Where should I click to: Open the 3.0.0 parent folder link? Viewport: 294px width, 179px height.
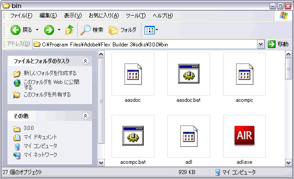(29, 128)
